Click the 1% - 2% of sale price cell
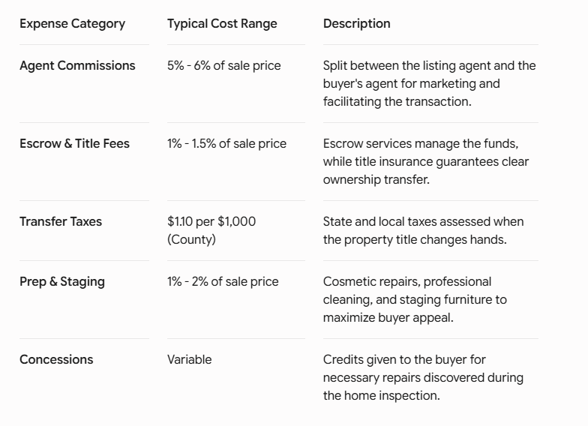This screenshot has height=426, width=588. coord(223,282)
